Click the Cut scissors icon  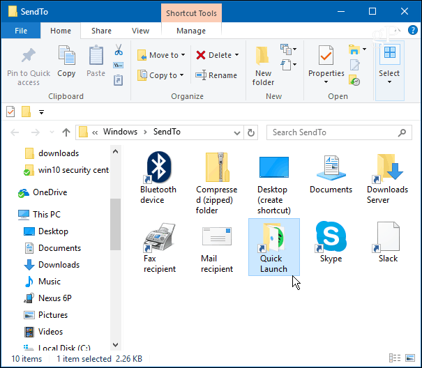click(x=119, y=49)
